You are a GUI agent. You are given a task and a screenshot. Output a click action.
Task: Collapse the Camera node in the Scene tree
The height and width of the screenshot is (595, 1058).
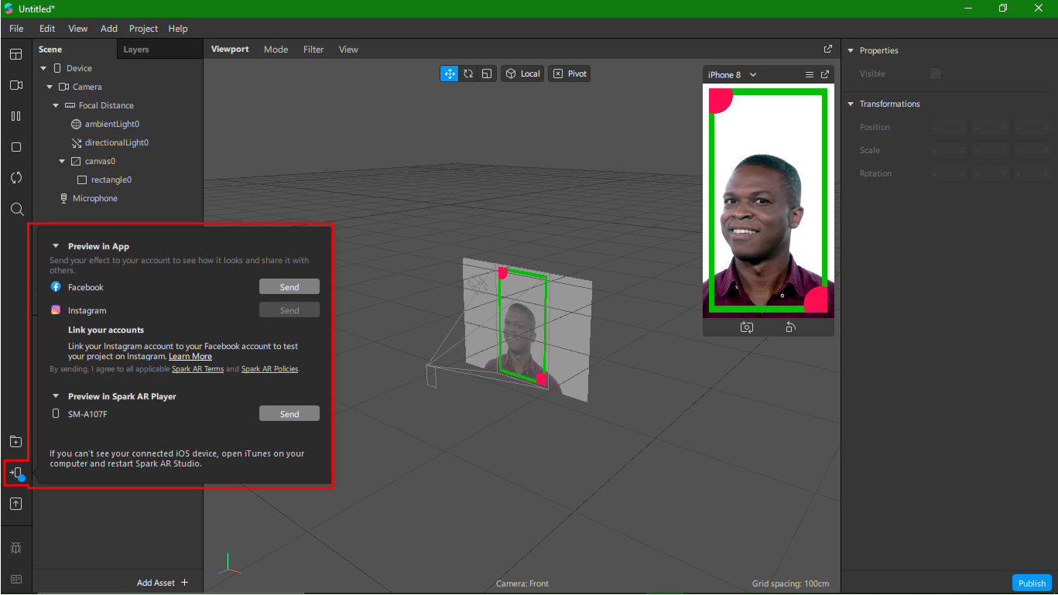pos(49,87)
